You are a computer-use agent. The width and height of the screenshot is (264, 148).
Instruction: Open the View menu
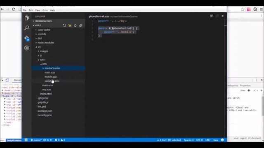38,10
